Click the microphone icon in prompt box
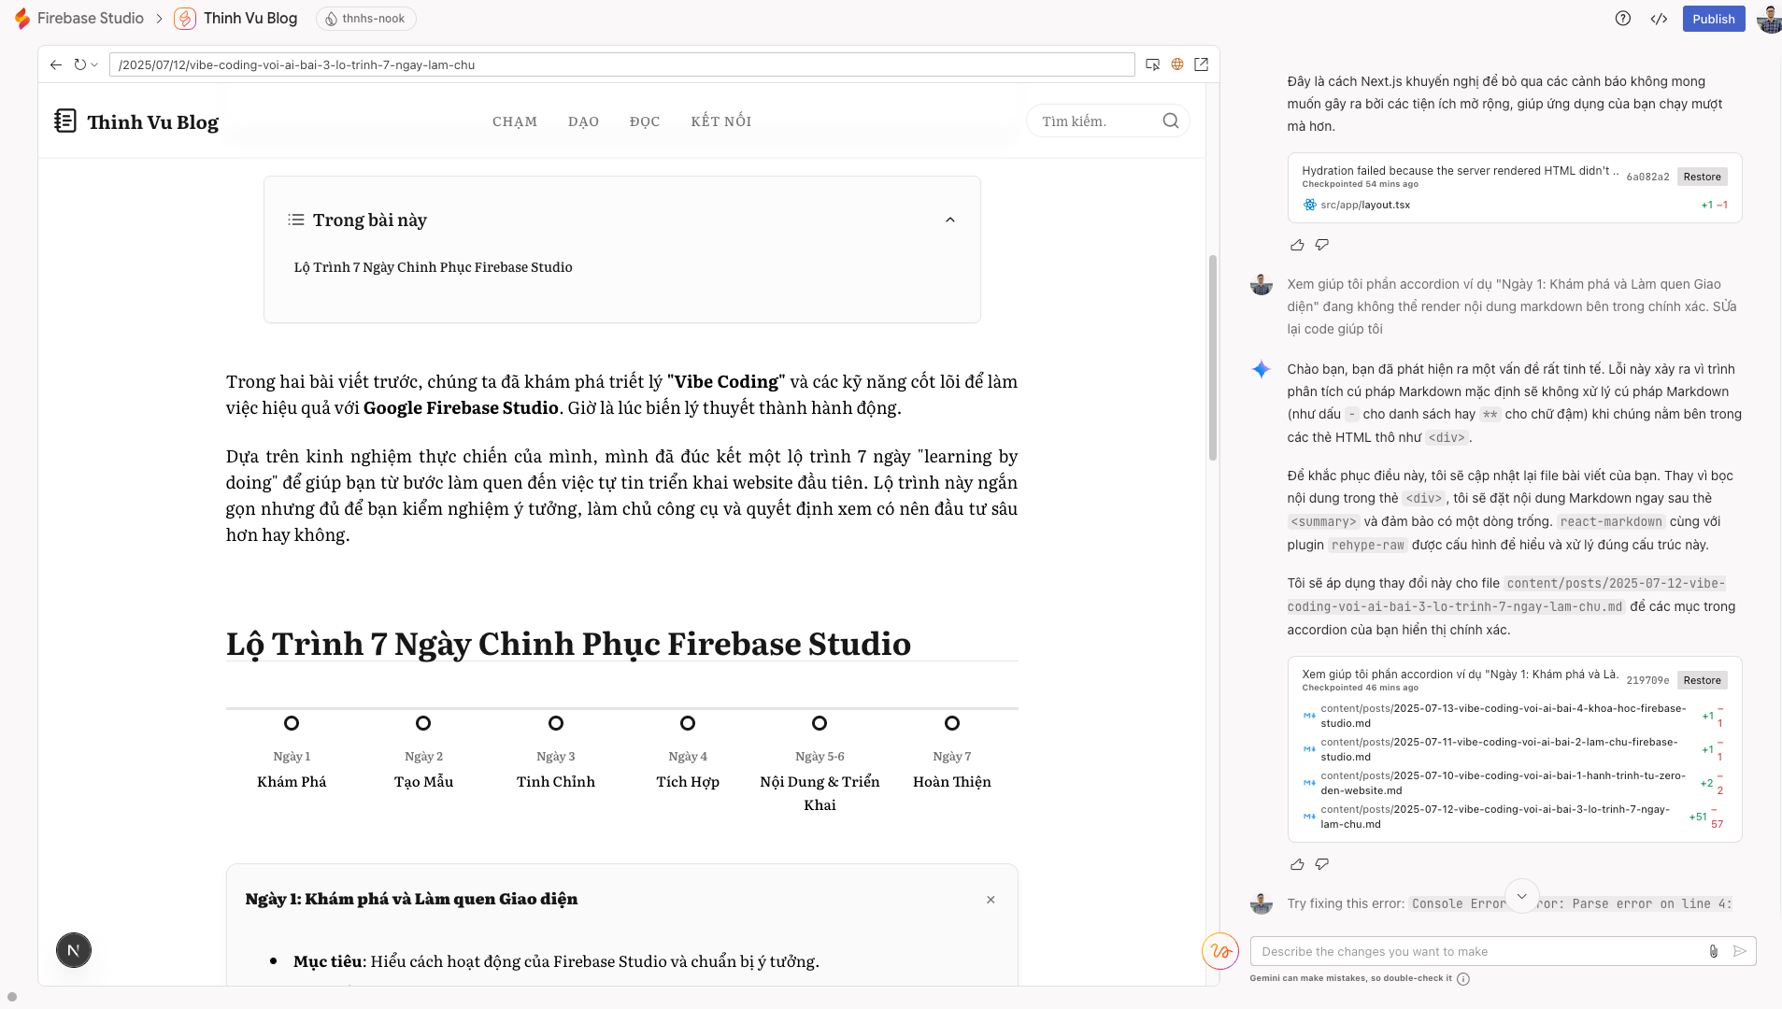The height and width of the screenshot is (1009, 1782). coord(1713,951)
